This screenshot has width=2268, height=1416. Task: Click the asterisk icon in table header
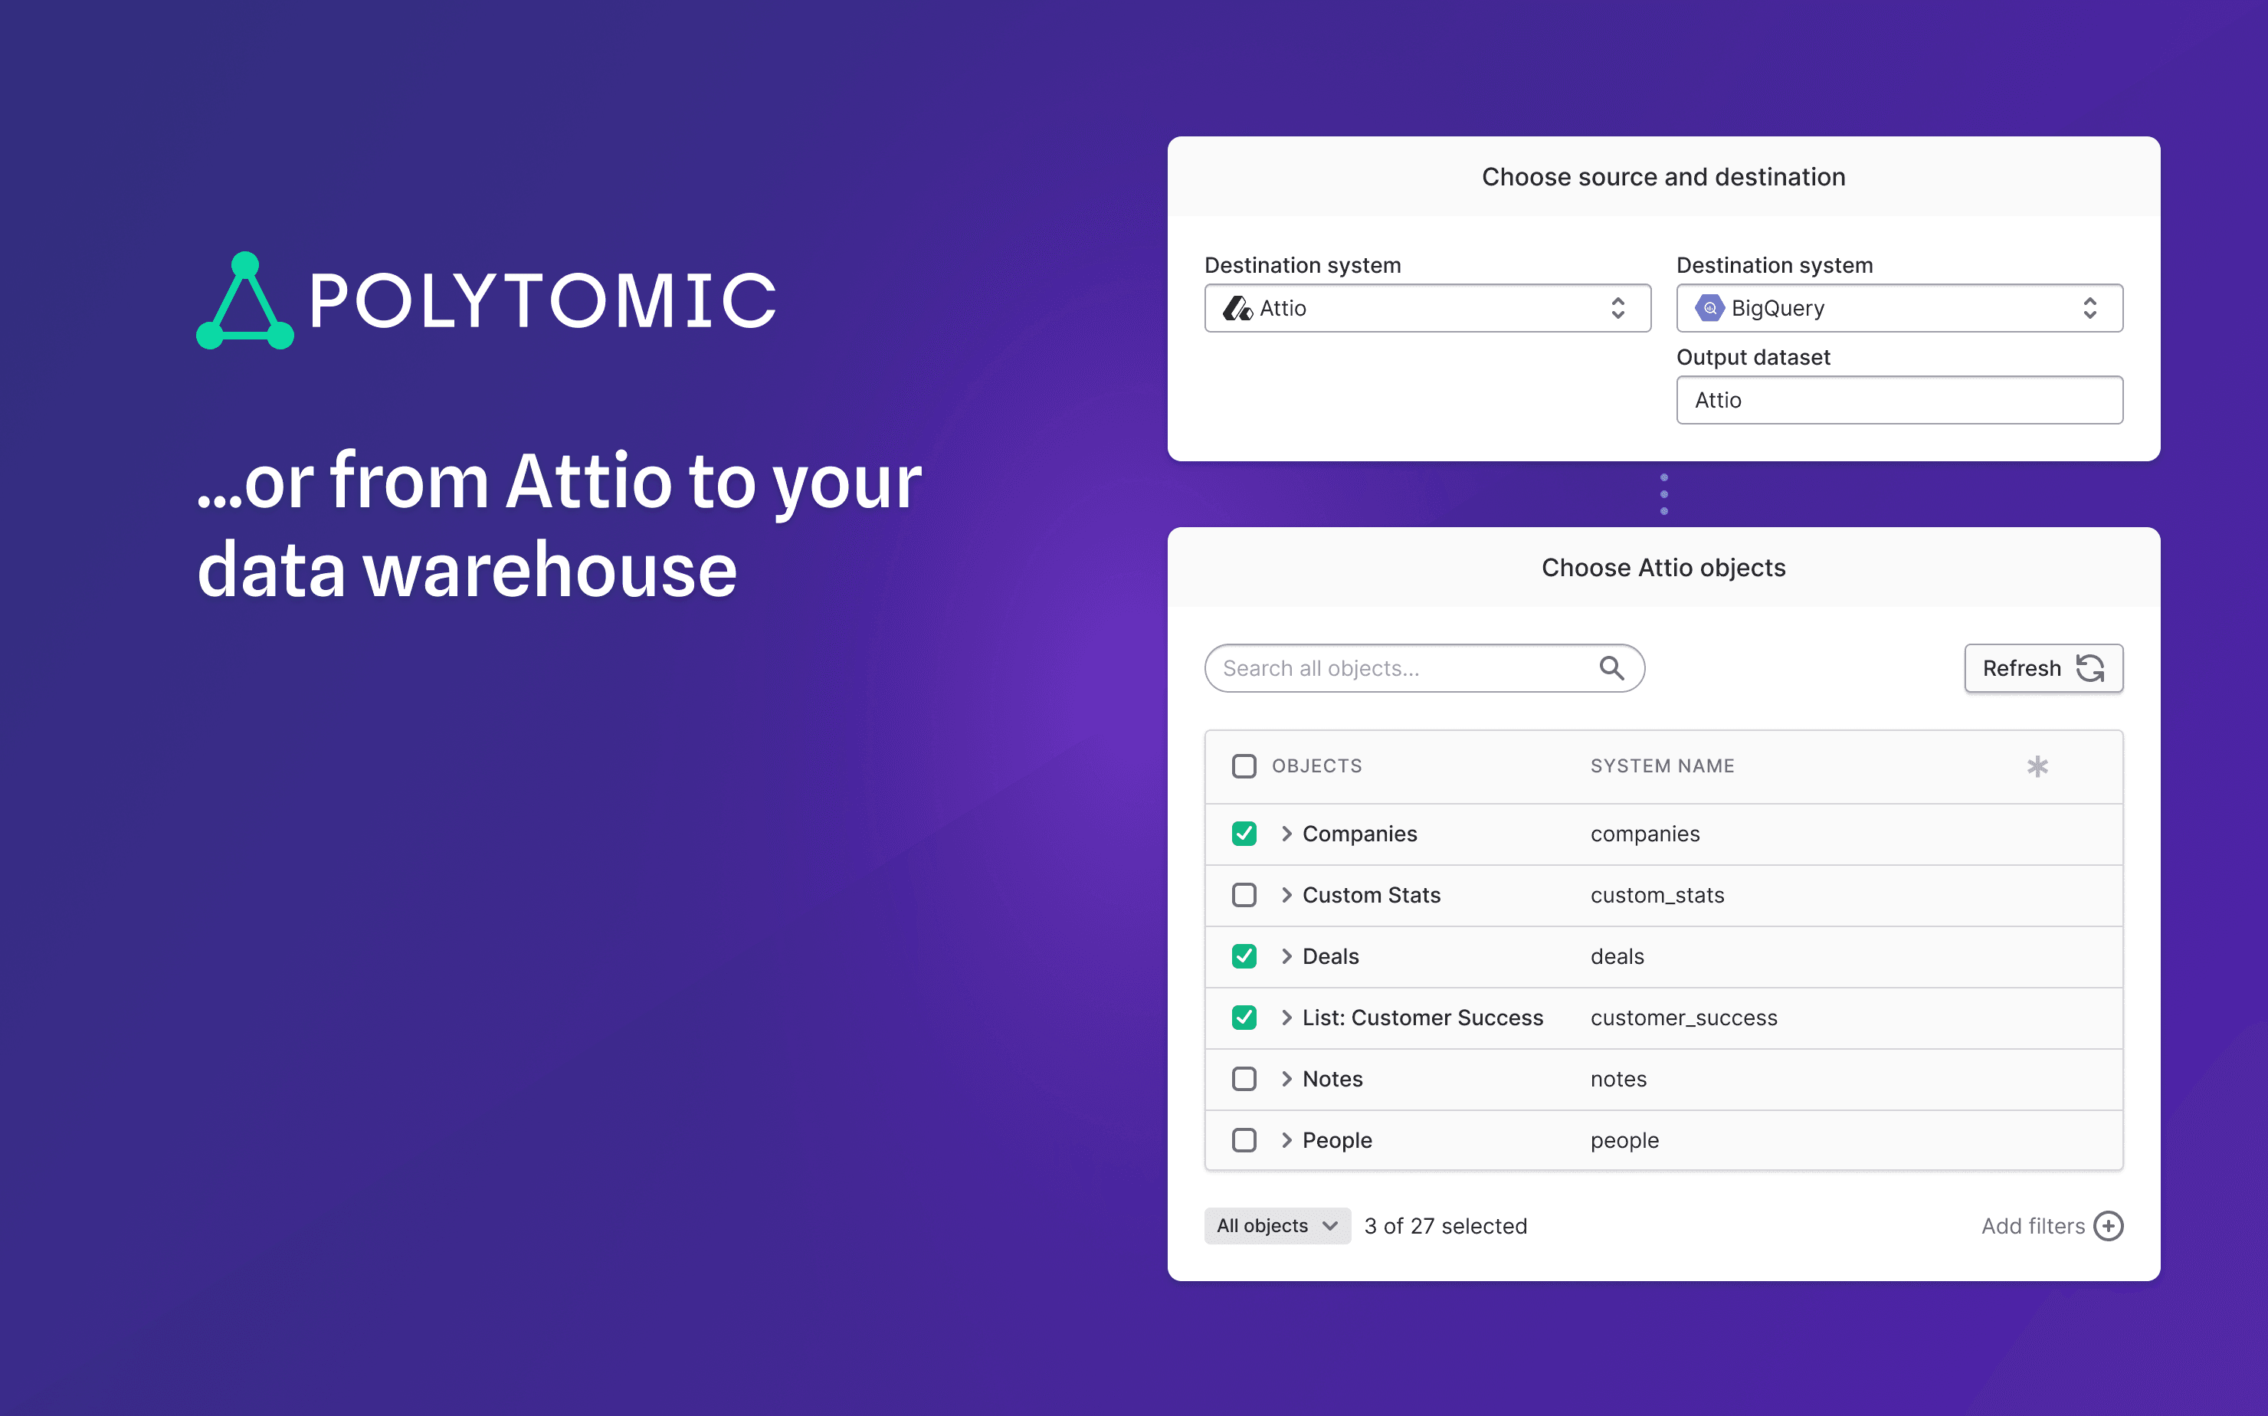pyautogui.click(x=2037, y=766)
